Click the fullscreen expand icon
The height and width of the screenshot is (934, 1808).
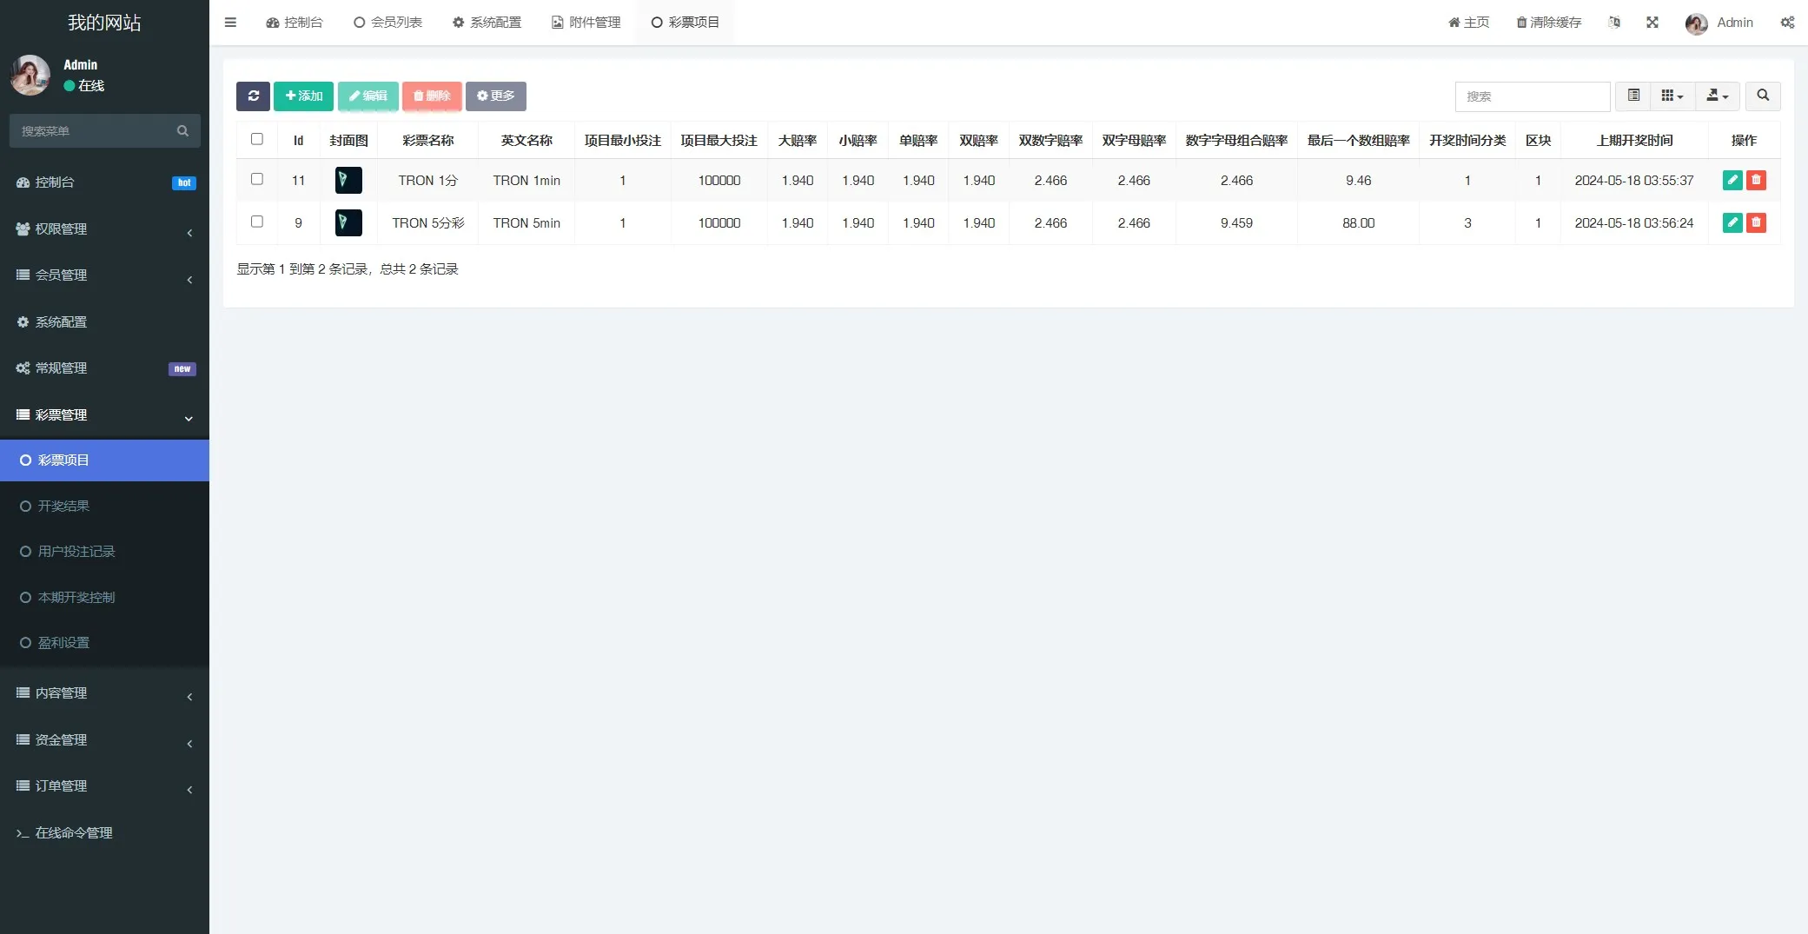(1652, 23)
